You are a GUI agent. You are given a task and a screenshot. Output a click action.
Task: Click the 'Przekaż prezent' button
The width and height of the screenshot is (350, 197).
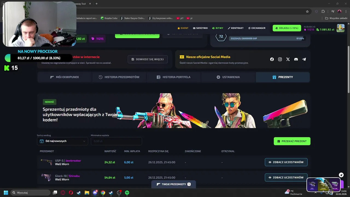tap(292, 141)
